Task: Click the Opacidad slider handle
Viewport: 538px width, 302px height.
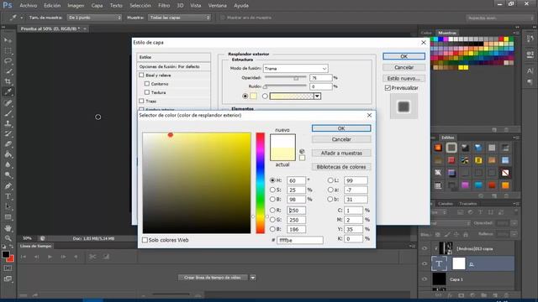Action: coord(296,78)
